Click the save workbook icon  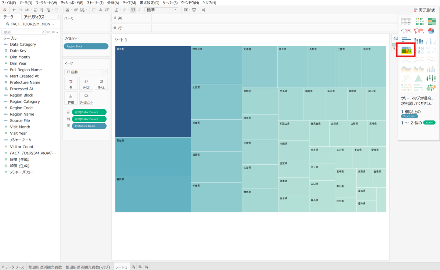click(35, 10)
